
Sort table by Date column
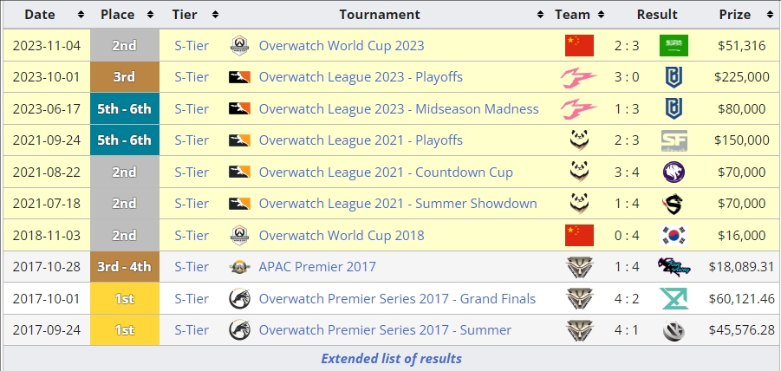click(81, 15)
